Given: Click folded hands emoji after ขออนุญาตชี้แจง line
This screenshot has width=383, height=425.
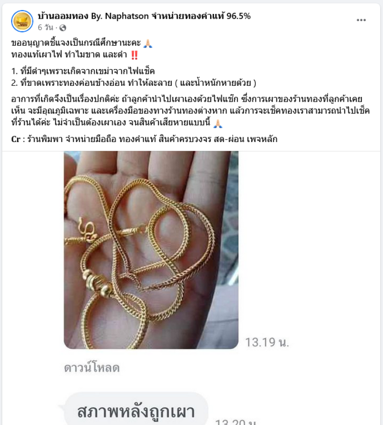Looking at the screenshot, I should (148, 43).
